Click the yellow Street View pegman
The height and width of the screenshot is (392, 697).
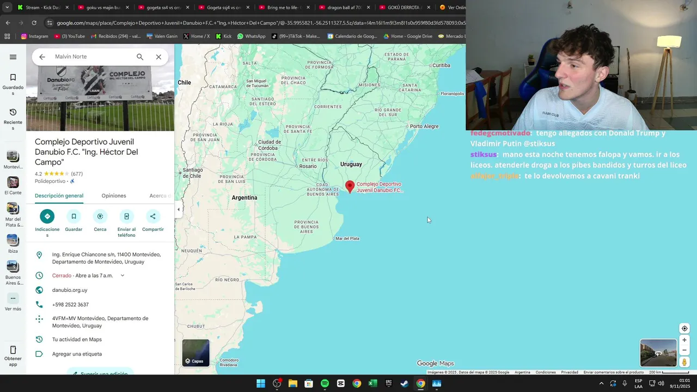(684, 362)
